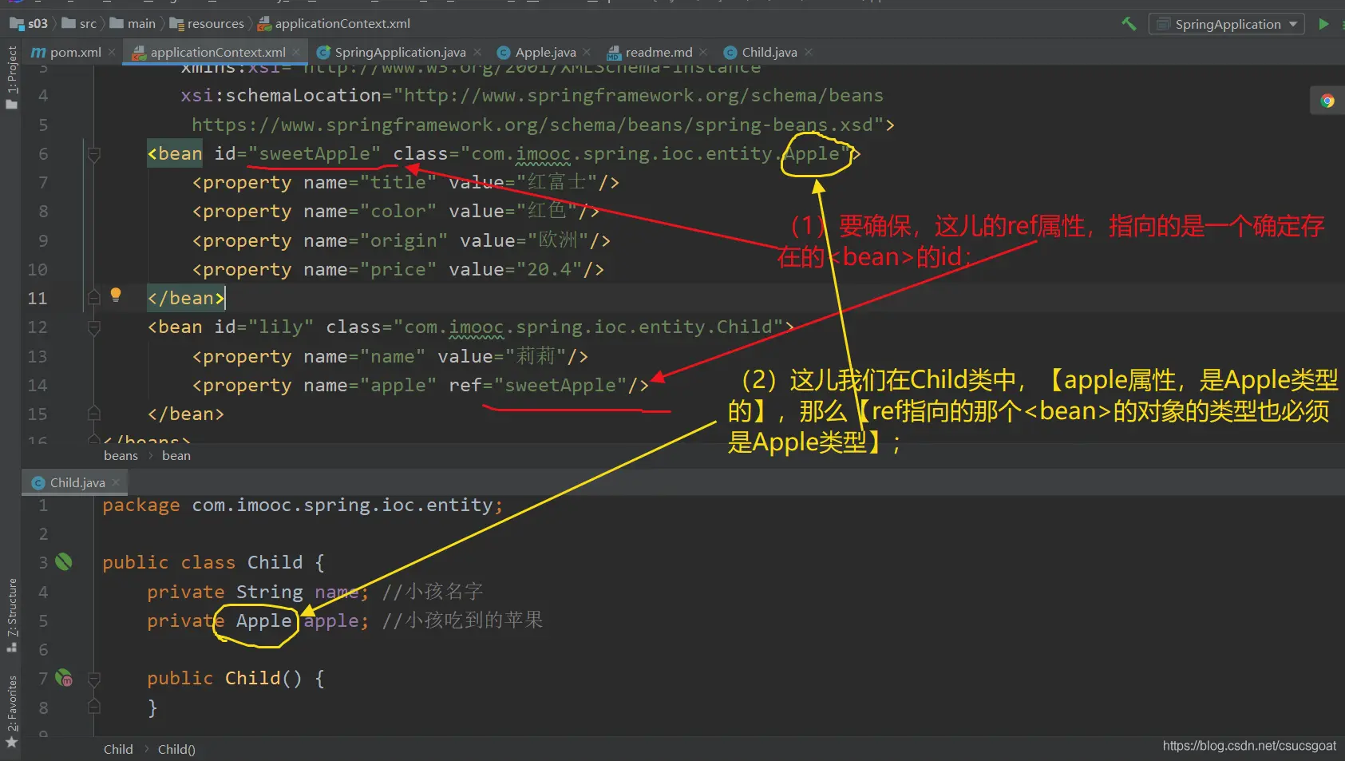The height and width of the screenshot is (761, 1345).
Task: Open the SpringApplication run configuration dropdown
Action: (x=1227, y=24)
